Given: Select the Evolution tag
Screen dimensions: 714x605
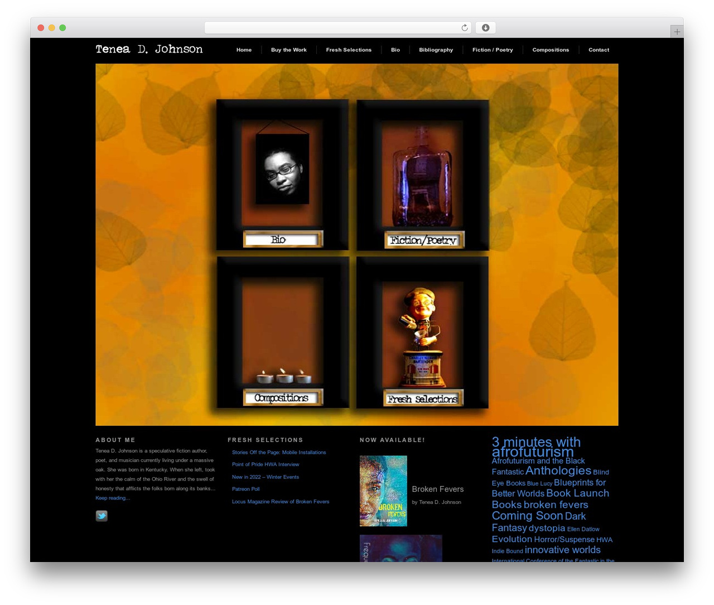Looking at the screenshot, I should coord(512,539).
